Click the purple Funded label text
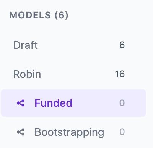The width and height of the screenshot is (153, 148). (x=54, y=103)
